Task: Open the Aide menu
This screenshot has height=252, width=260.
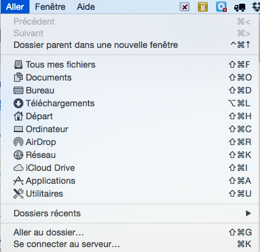Action: click(86, 7)
